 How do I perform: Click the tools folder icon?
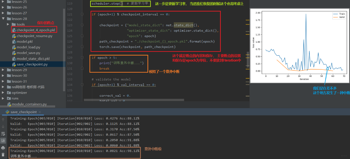14,24
